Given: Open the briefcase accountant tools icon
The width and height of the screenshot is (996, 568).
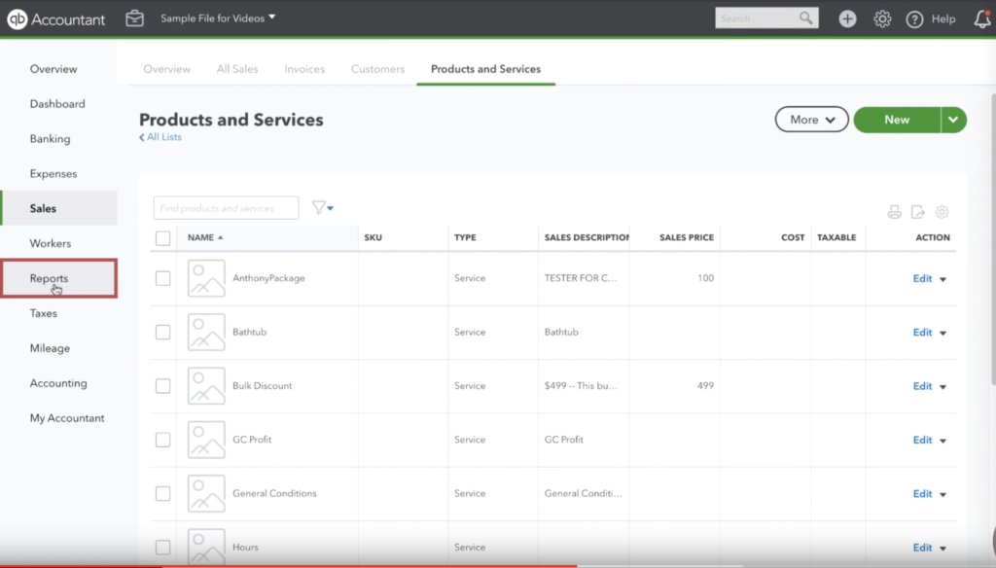Looking at the screenshot, I should 135,18.
